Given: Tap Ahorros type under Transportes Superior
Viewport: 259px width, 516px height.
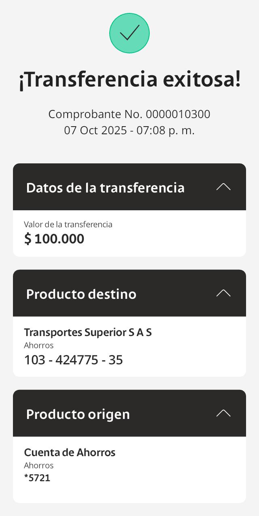Looking at the screenshot, I should click(x=39, y=345).
